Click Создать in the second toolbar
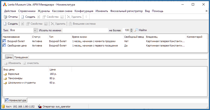The width and height of the screenshot is (210, 110). tap(10, 24)
